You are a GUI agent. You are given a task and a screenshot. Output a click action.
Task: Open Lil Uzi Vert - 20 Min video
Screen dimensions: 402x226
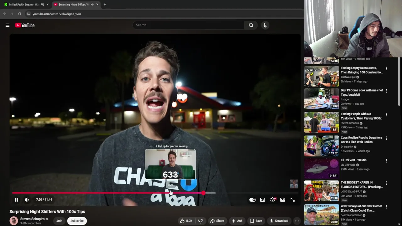click(x=322, y=168)
